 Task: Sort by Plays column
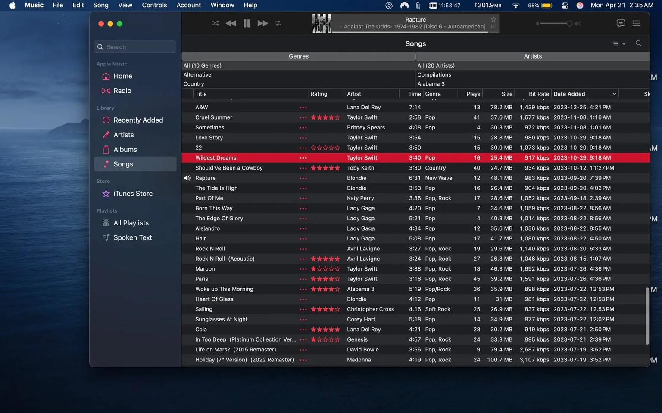click(x=469, y=94)
